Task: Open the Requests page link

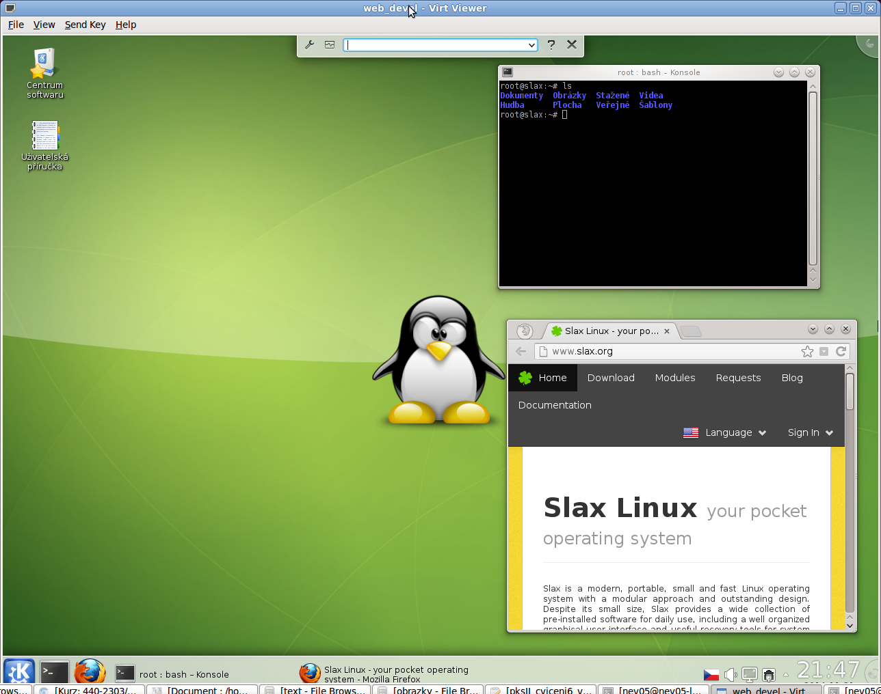Action: pyautogui.click(x=738, y=378)
